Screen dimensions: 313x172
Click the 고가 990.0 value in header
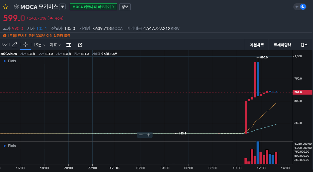coord(18,28)
